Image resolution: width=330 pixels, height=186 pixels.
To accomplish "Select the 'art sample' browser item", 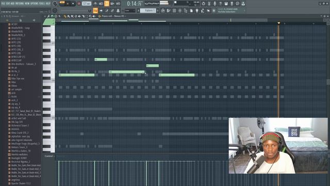I will click(x=16, y=89).
